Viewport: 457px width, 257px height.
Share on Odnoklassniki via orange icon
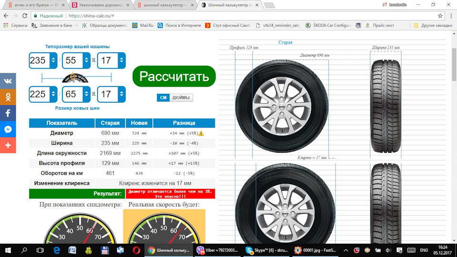8,97
